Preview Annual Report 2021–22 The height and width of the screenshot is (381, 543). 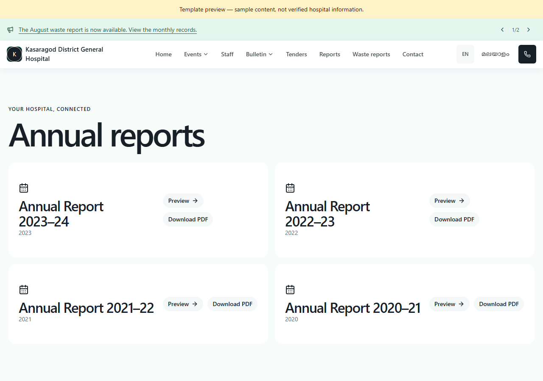coord(183,304)
